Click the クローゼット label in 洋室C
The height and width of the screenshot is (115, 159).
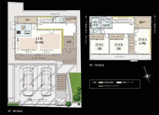(97, 37)
